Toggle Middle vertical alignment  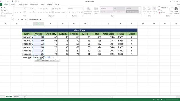pos(41,9)
